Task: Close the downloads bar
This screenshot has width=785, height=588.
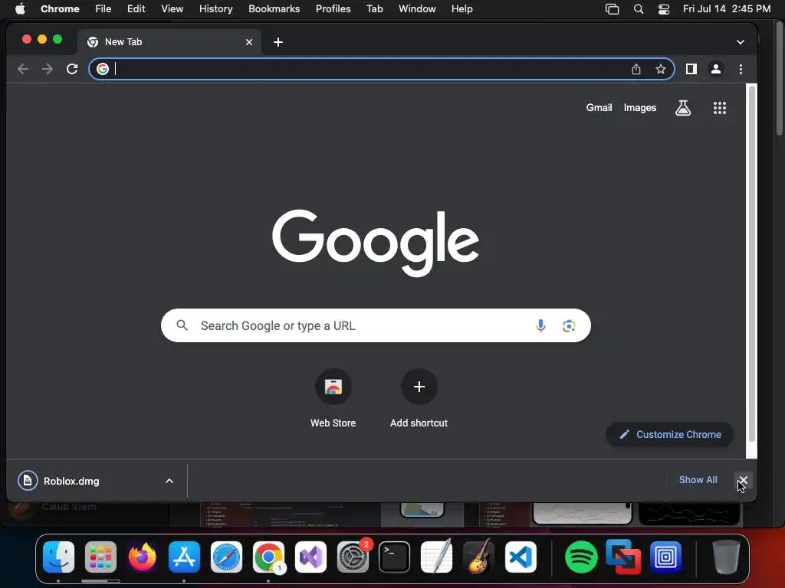Action: [744, 481]
